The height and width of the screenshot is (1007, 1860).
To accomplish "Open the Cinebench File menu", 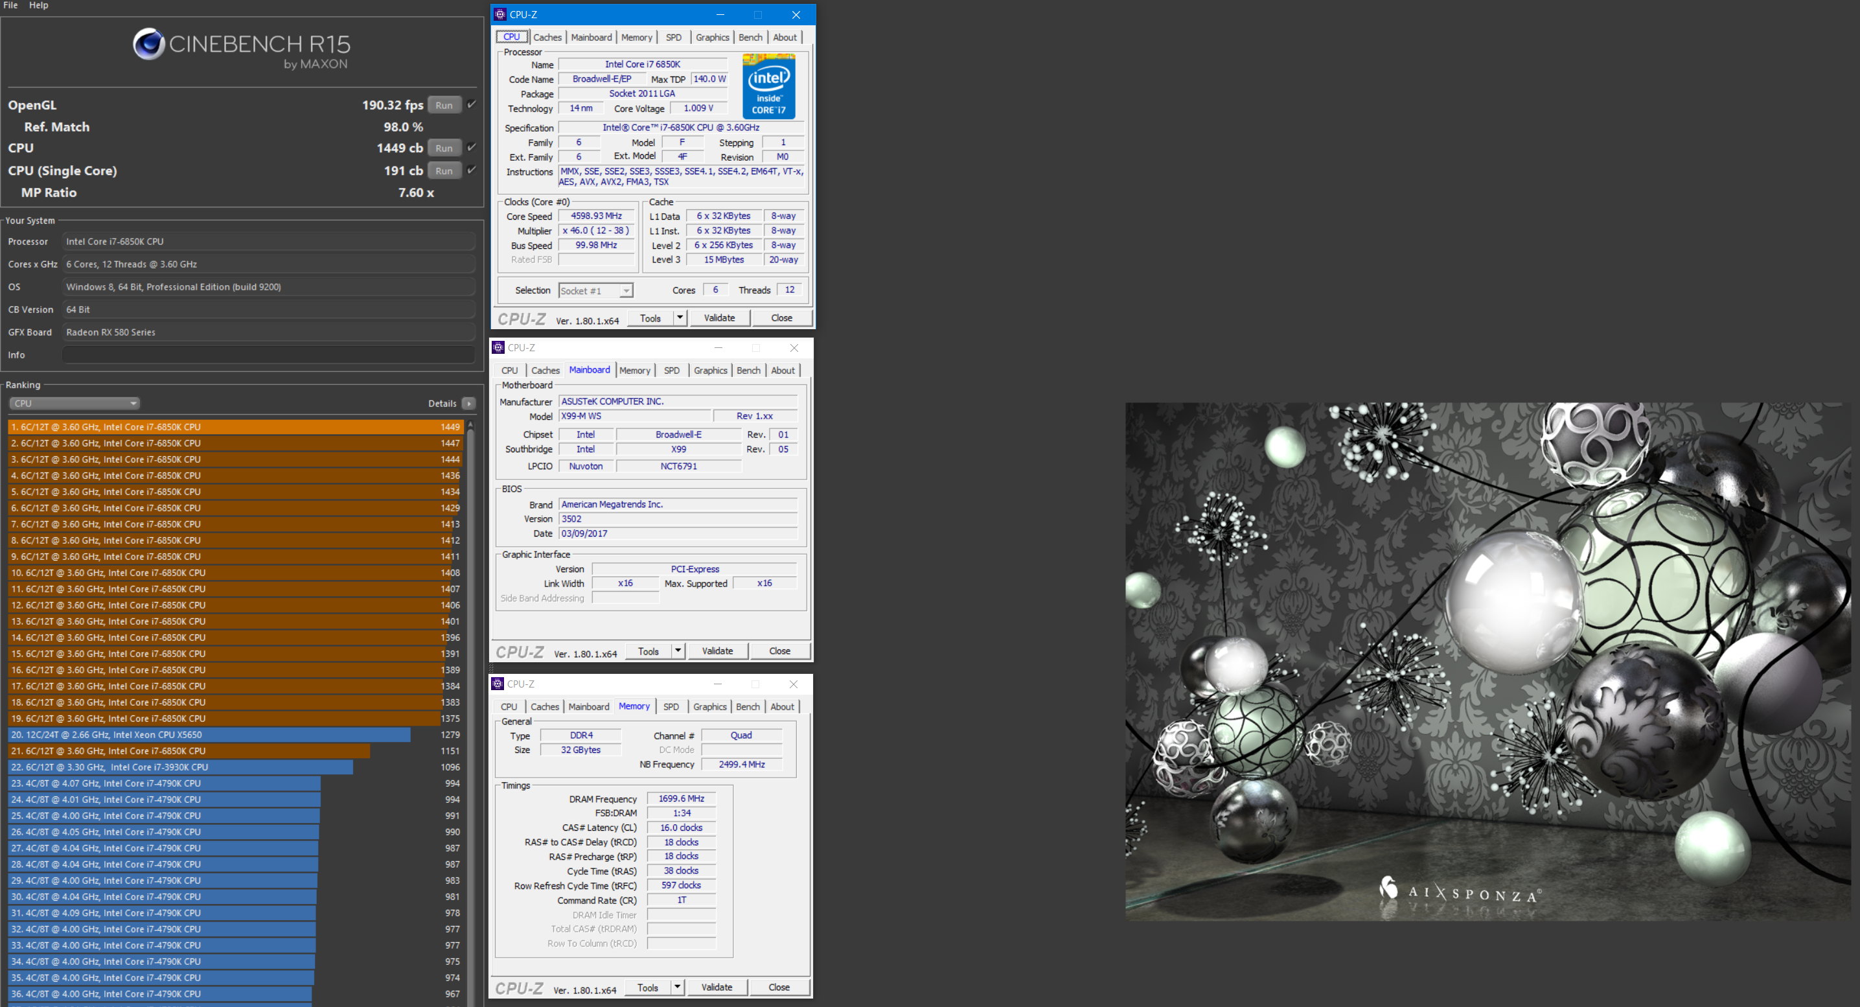I will (x=11, y=5).
